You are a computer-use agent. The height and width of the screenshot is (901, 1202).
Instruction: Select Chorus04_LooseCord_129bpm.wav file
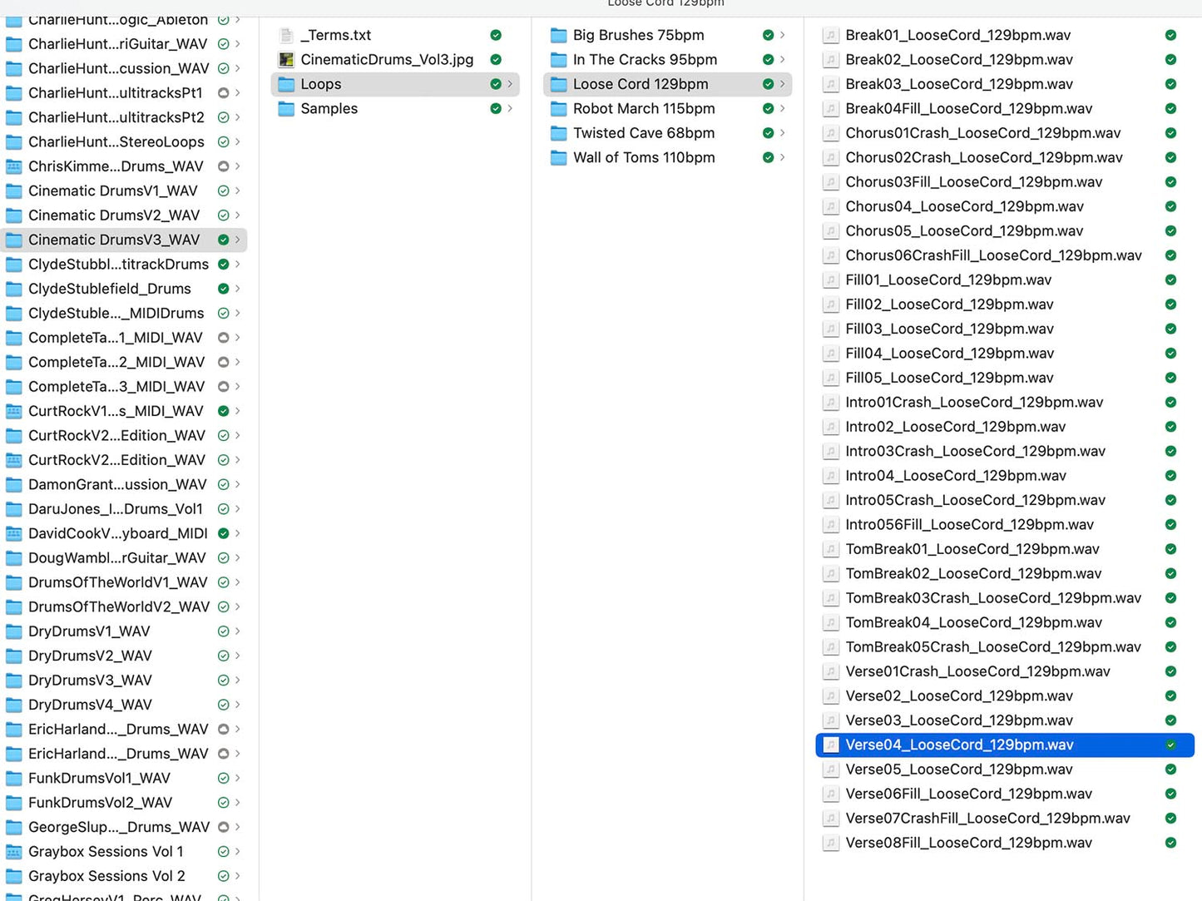964,206
